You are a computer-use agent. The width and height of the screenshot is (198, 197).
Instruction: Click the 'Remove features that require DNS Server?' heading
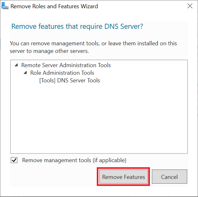click(77, 27)
